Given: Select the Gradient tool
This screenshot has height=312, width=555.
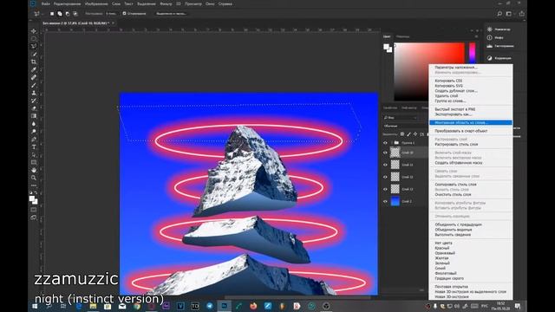Looking at the screenshot, I should pyautogui.click(x=34, y=116).
